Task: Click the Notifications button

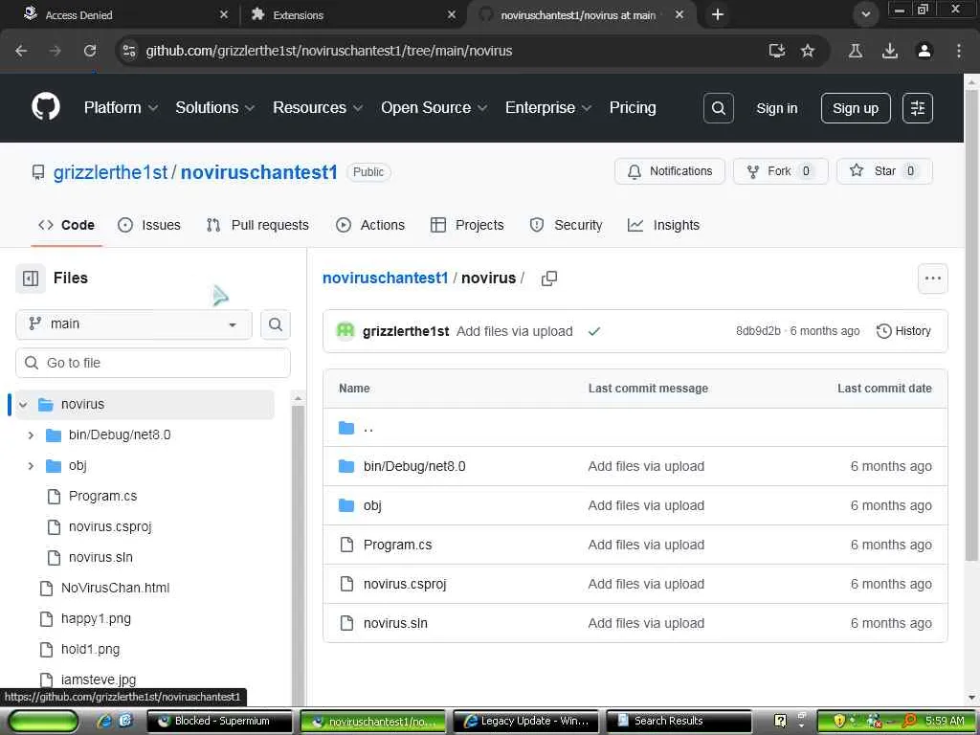Action: click(x=669, y=171)
